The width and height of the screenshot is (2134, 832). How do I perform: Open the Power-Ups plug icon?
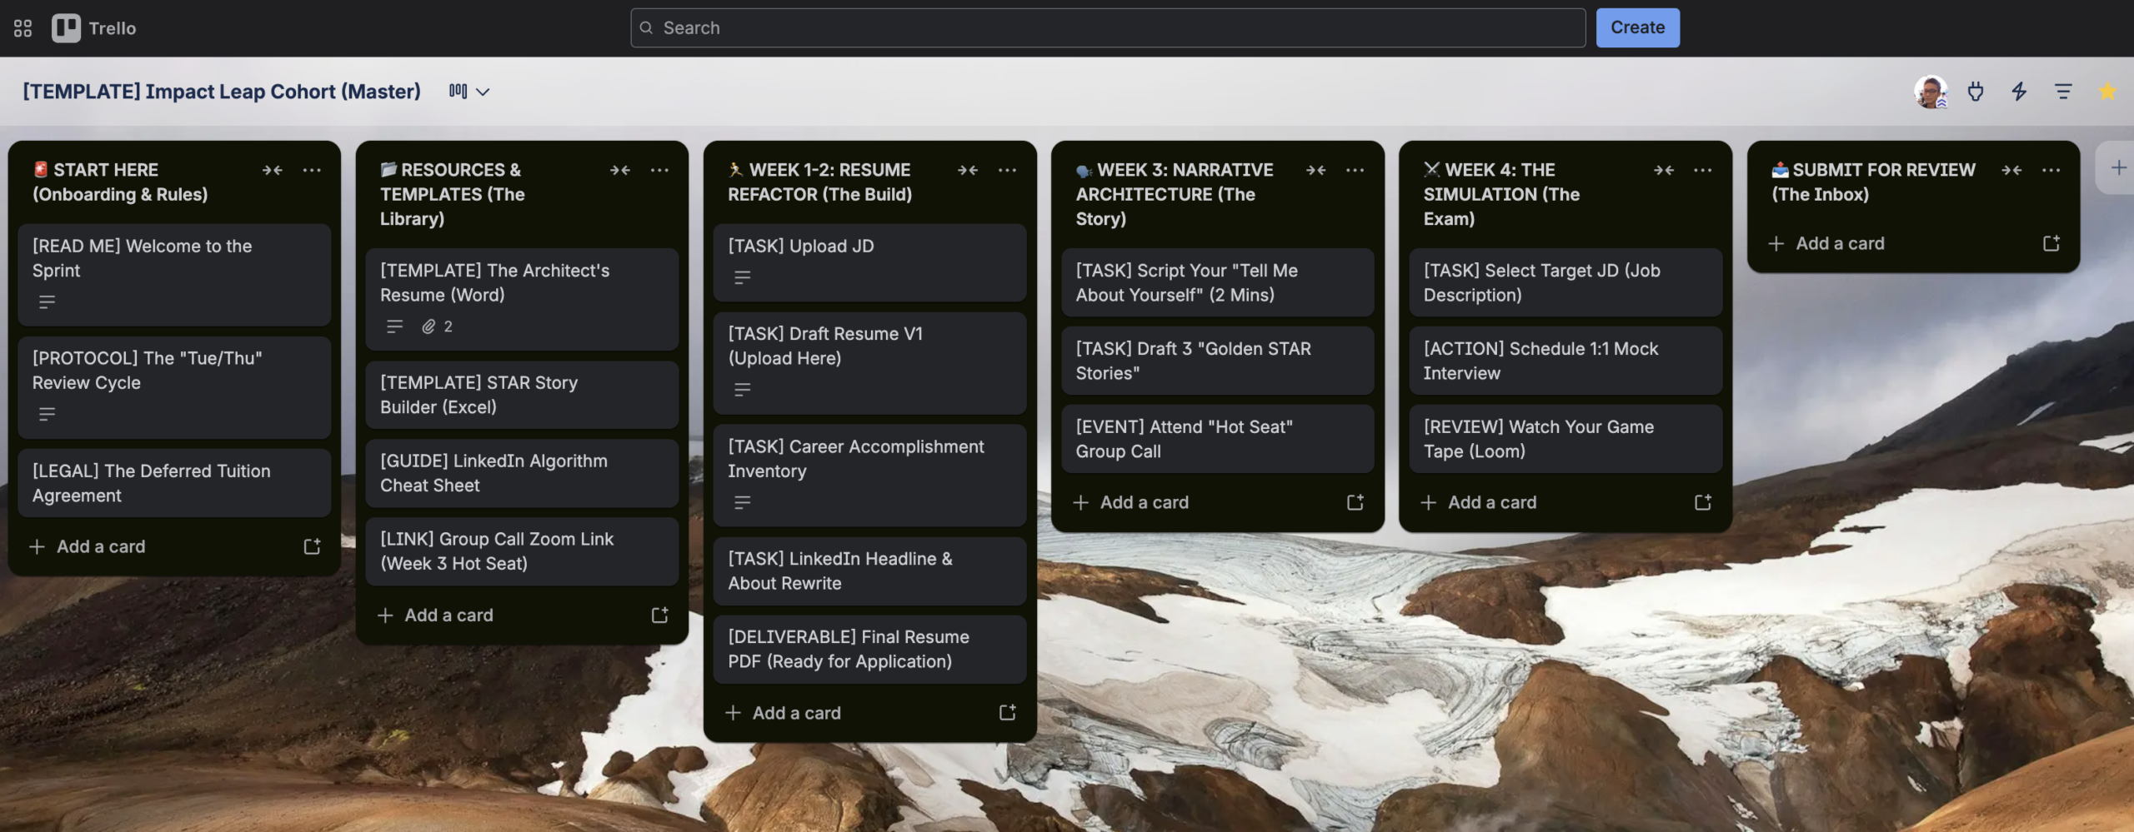[x=1976, y=92]
